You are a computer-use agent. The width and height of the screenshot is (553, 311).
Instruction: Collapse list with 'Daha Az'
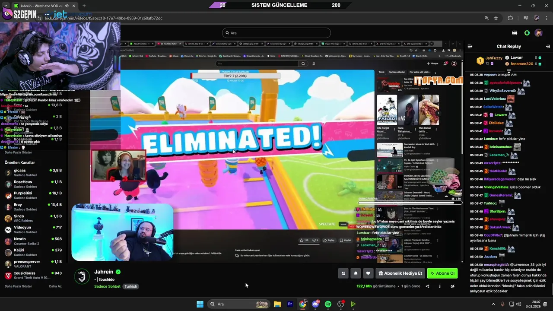click(55, 286)
